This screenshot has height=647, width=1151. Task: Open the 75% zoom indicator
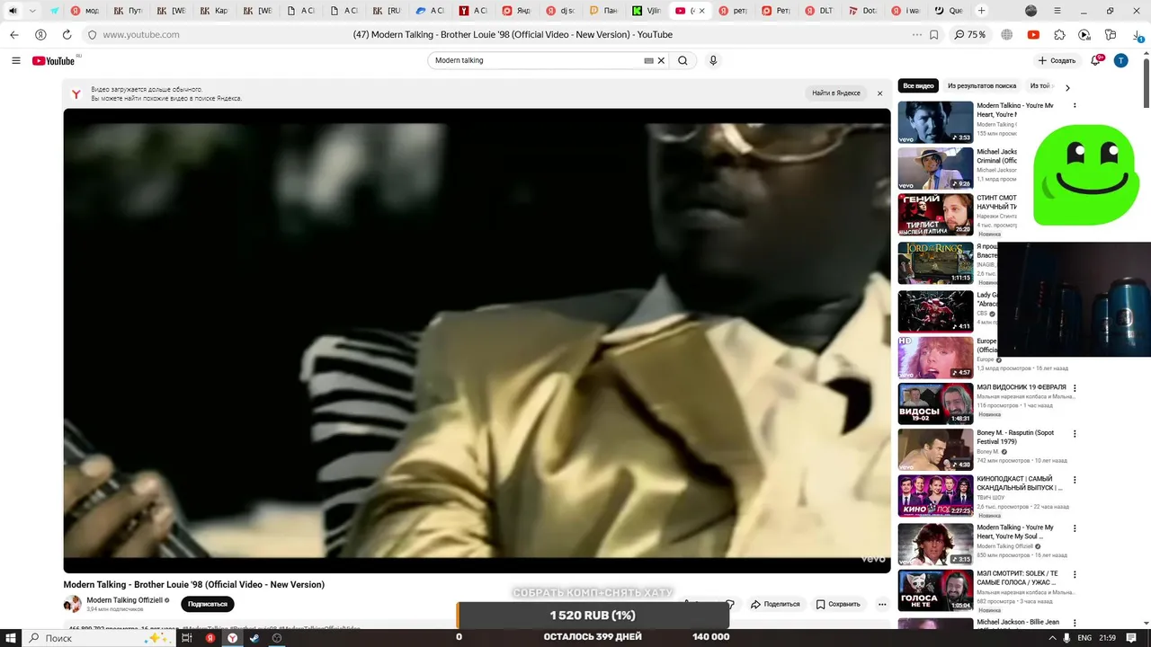(970, 34)
